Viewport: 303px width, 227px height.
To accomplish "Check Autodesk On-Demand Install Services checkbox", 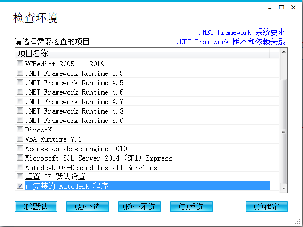I will tap(20, 167).
